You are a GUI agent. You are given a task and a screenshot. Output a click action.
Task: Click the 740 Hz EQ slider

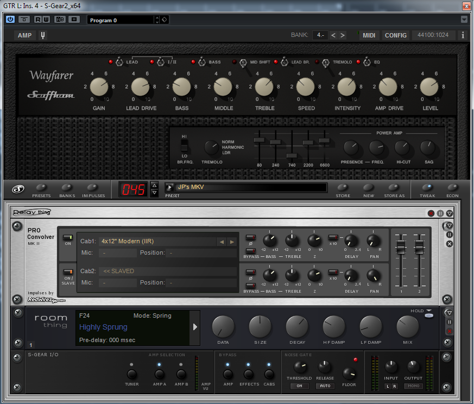point(292,156)
